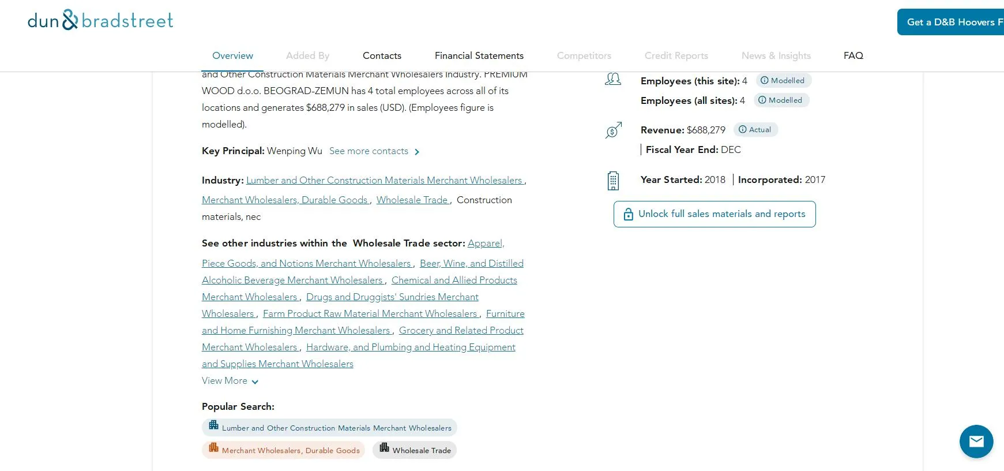Click orange building icon in Durable Goods tag
Image resolution: width=1004 pixels, height=471 pixels.
click(213, 447)
